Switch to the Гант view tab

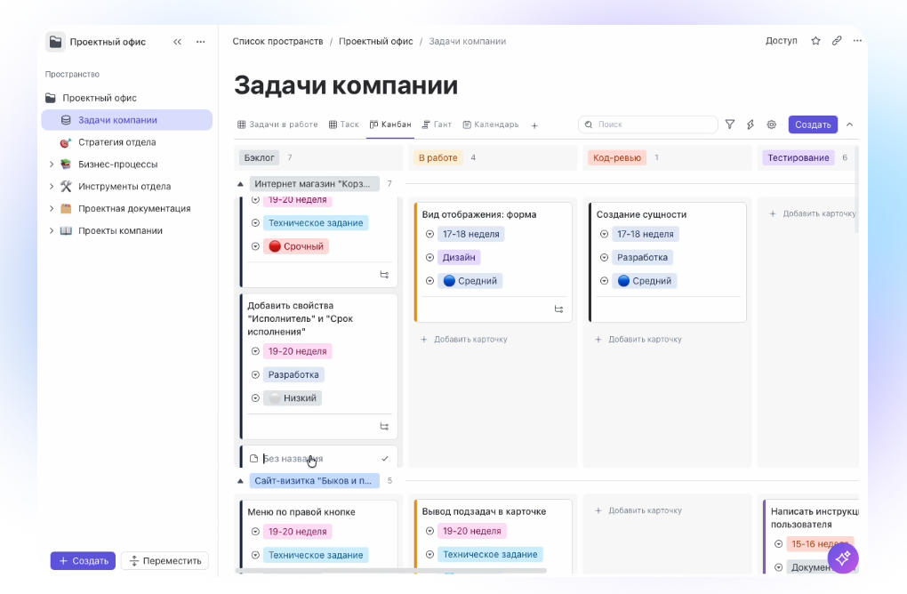tap(437, 124)
